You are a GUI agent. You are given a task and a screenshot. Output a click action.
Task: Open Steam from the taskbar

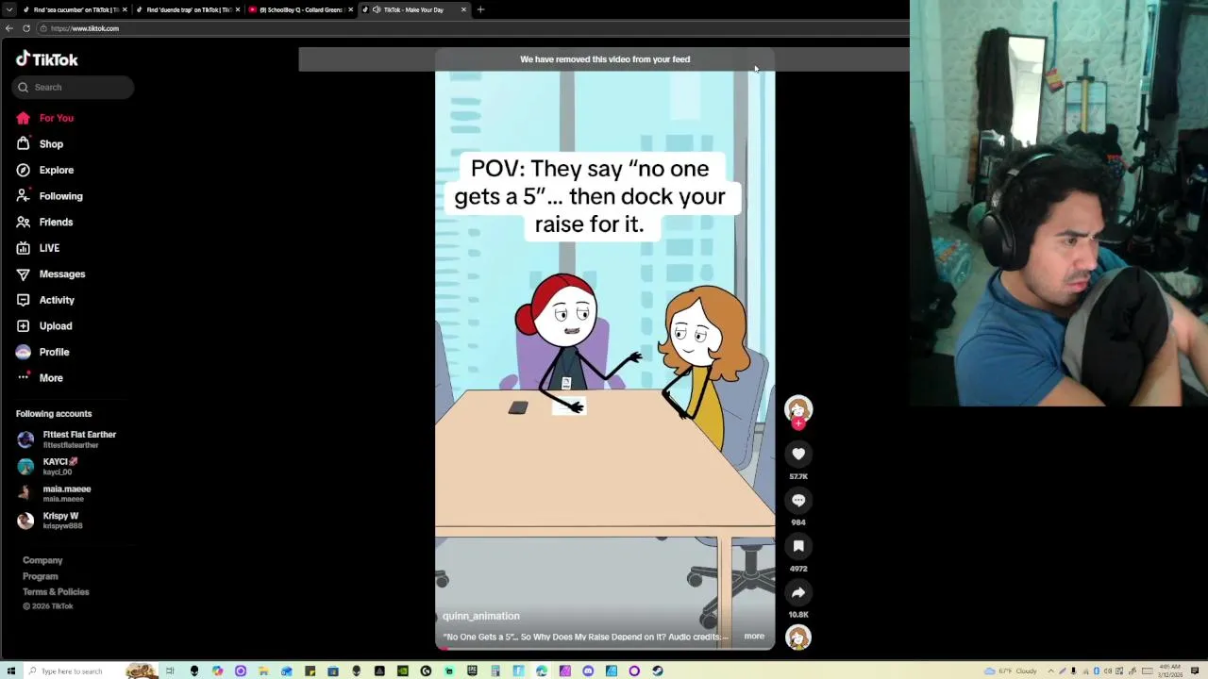(x=658, y=671)
